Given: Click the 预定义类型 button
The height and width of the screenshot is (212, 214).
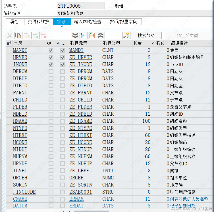Looking at the screenshot, I should (x=187, y=36).
